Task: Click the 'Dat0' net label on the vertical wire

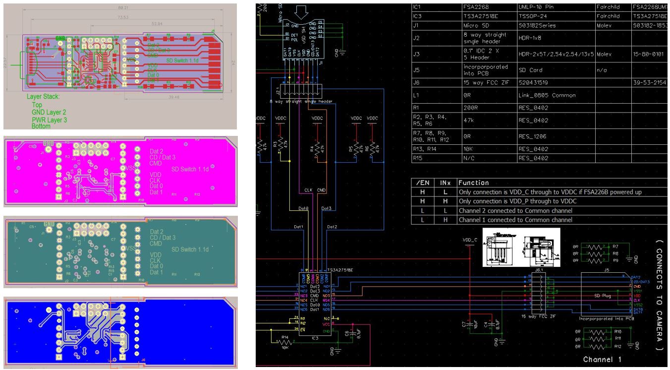Action: click(x=304, y=208)
